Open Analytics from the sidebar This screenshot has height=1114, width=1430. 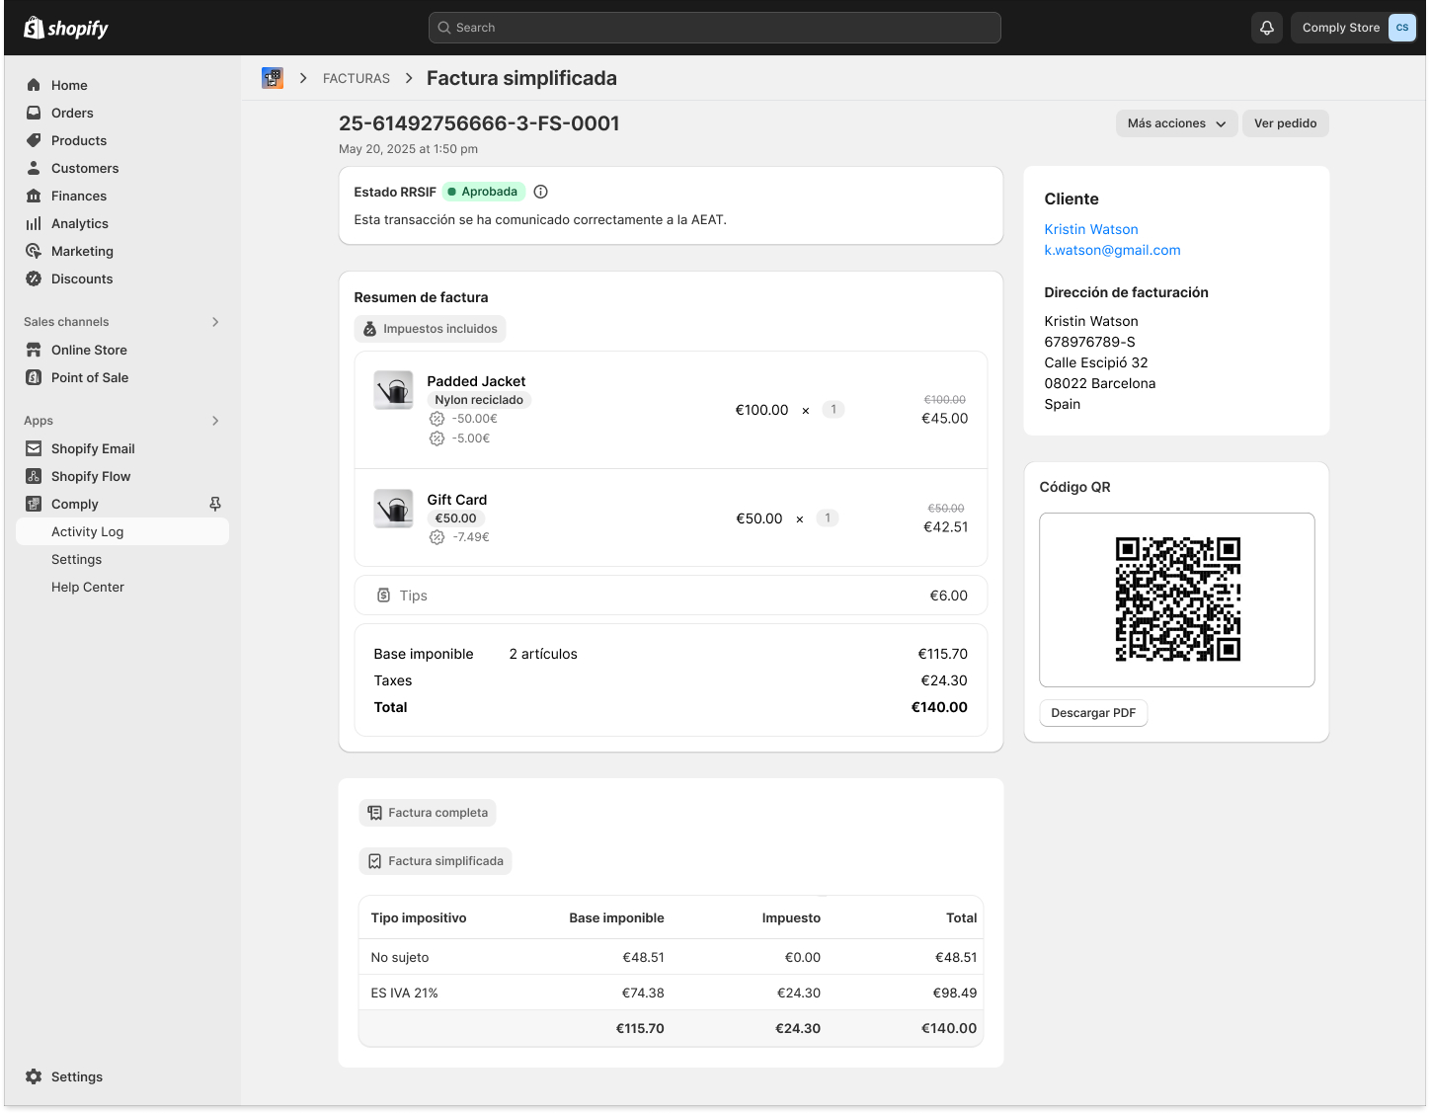click(x=79, y=224)
